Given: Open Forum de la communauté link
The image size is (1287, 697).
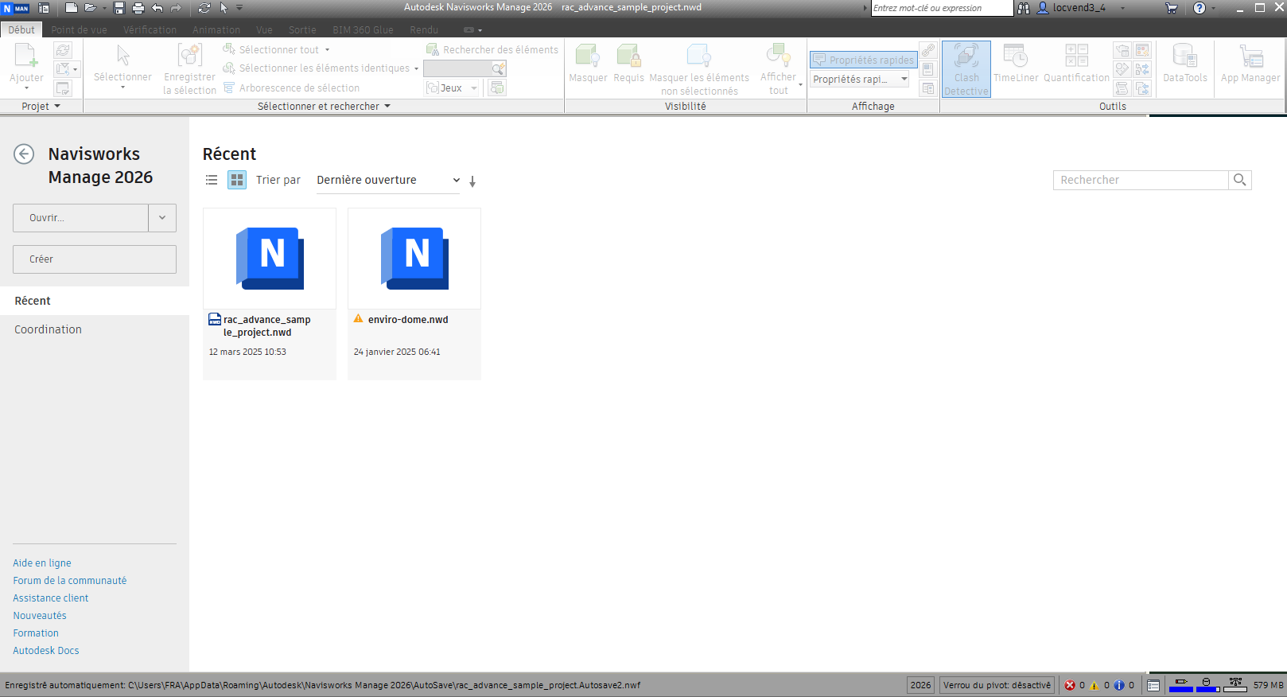Looking at the screenshot, I should pyautogui.click(x=70, y=580).
